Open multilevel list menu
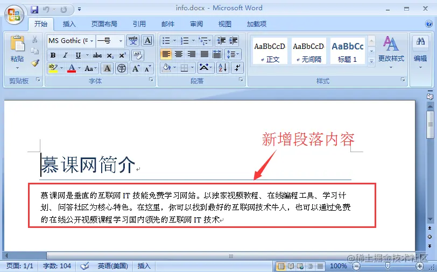Viewport: 437px width, 272px height. pyautogui.click(x=205, y=41)
